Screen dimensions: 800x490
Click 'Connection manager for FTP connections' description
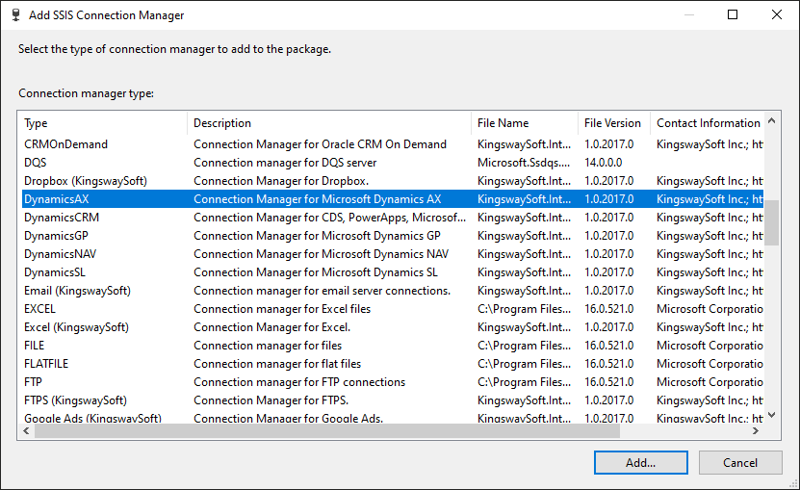(299, 382)
